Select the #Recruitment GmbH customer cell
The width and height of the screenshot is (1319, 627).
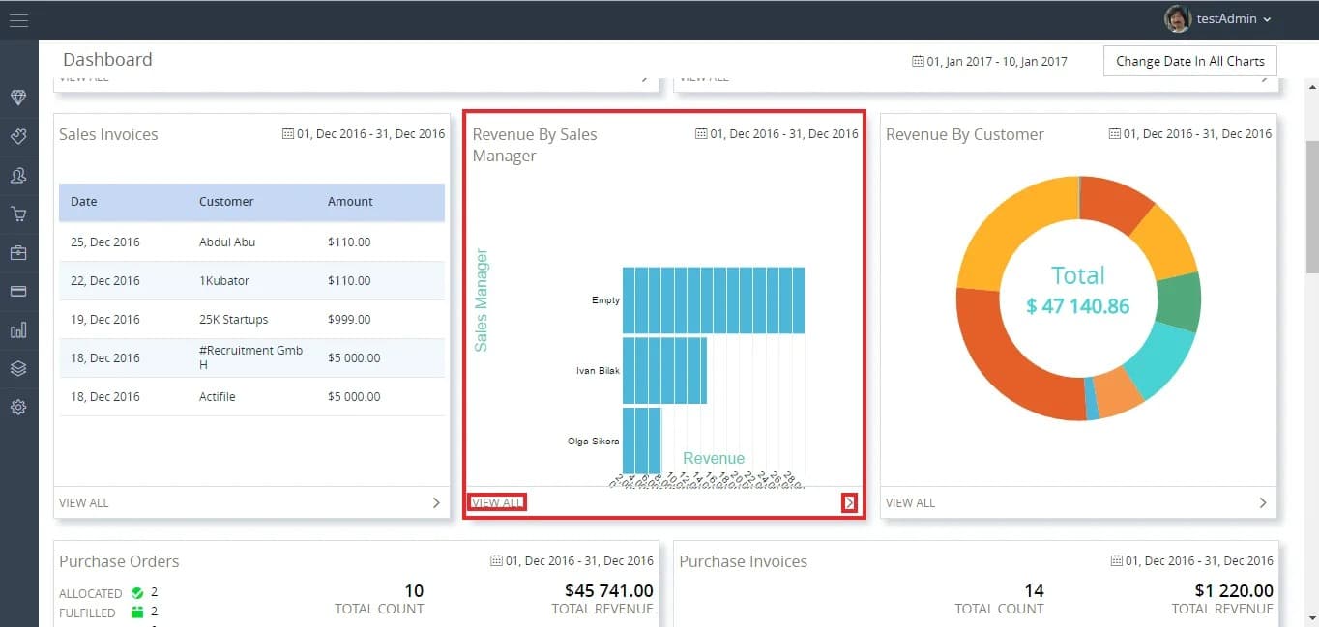tap(250, 357)
